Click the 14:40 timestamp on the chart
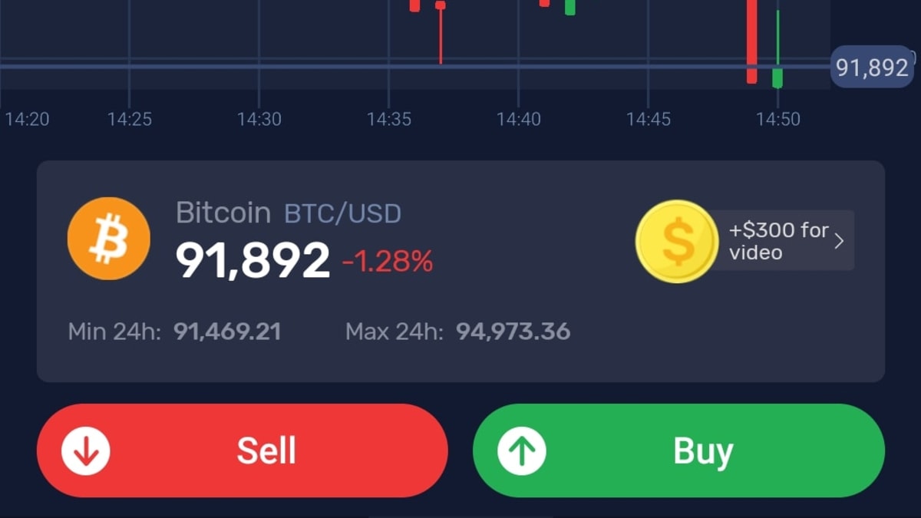 click(520, 119)
